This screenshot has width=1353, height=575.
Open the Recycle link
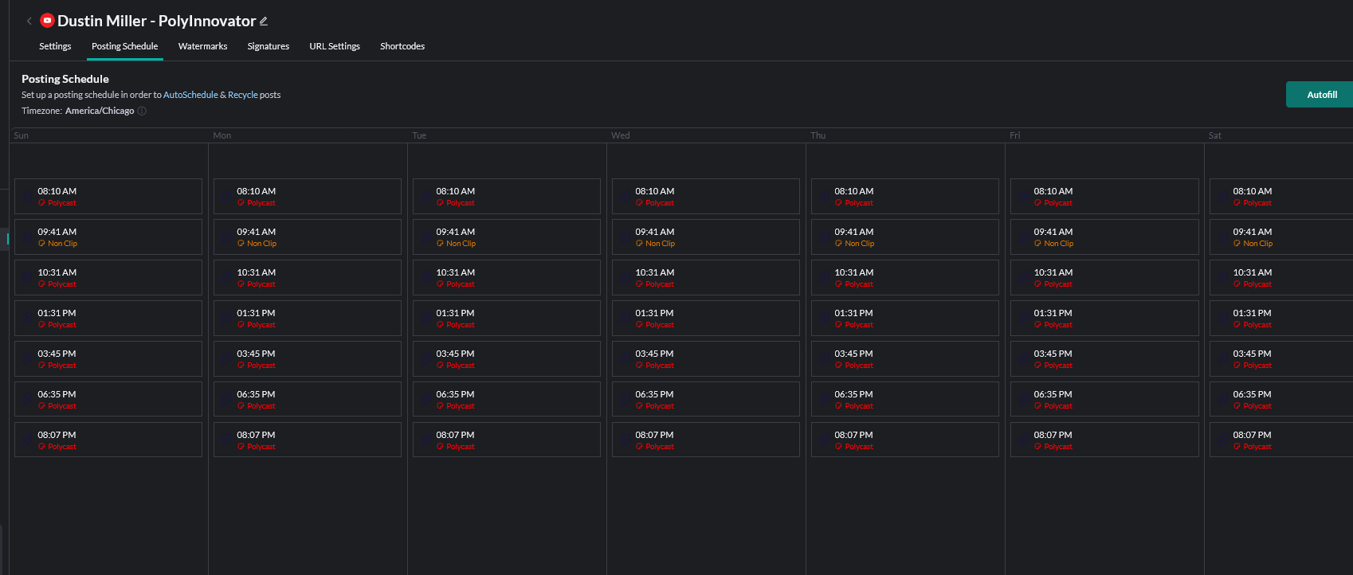pyautogui.click(x=242, y=95)
